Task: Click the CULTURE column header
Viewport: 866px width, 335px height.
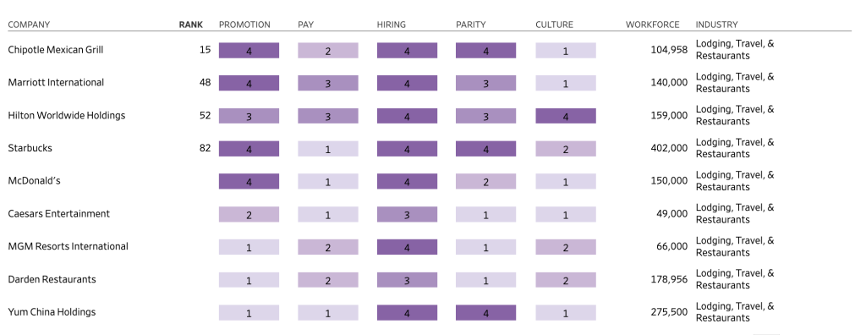Action: [x=555, y=25]
